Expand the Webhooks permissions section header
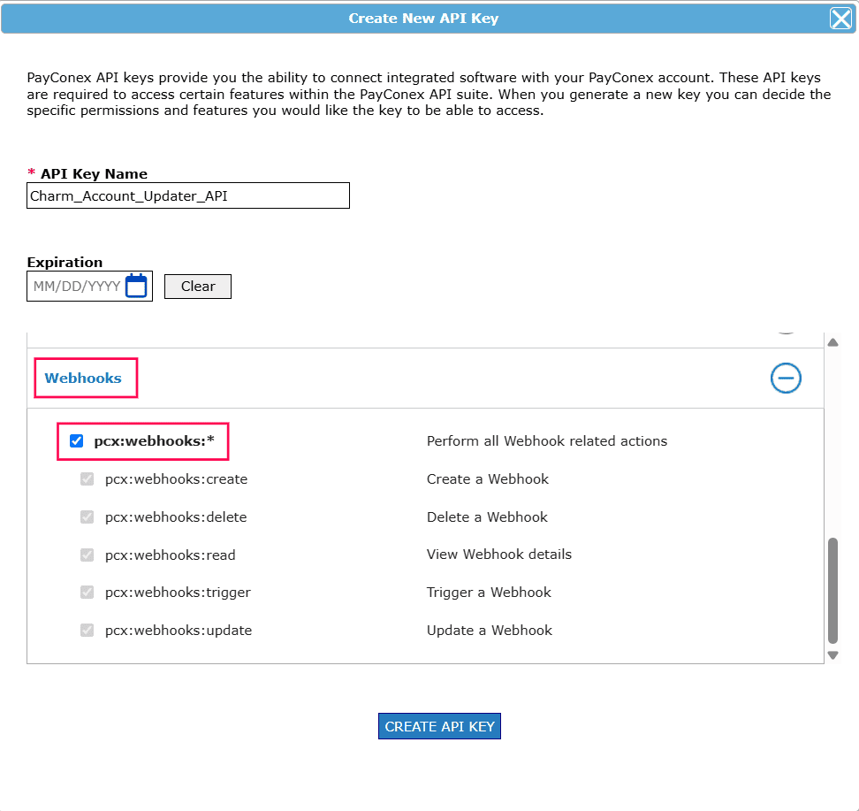 pyautogui.click(x=85, y=378)
